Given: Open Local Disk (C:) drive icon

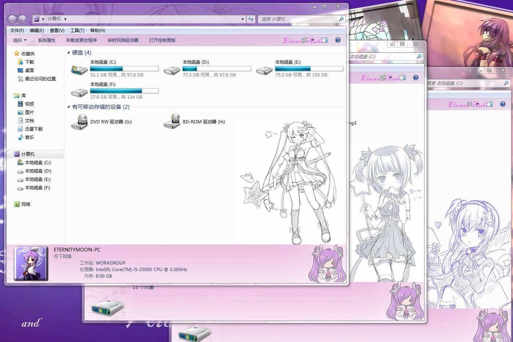Looking at the screenshot, I should point(79,70).
